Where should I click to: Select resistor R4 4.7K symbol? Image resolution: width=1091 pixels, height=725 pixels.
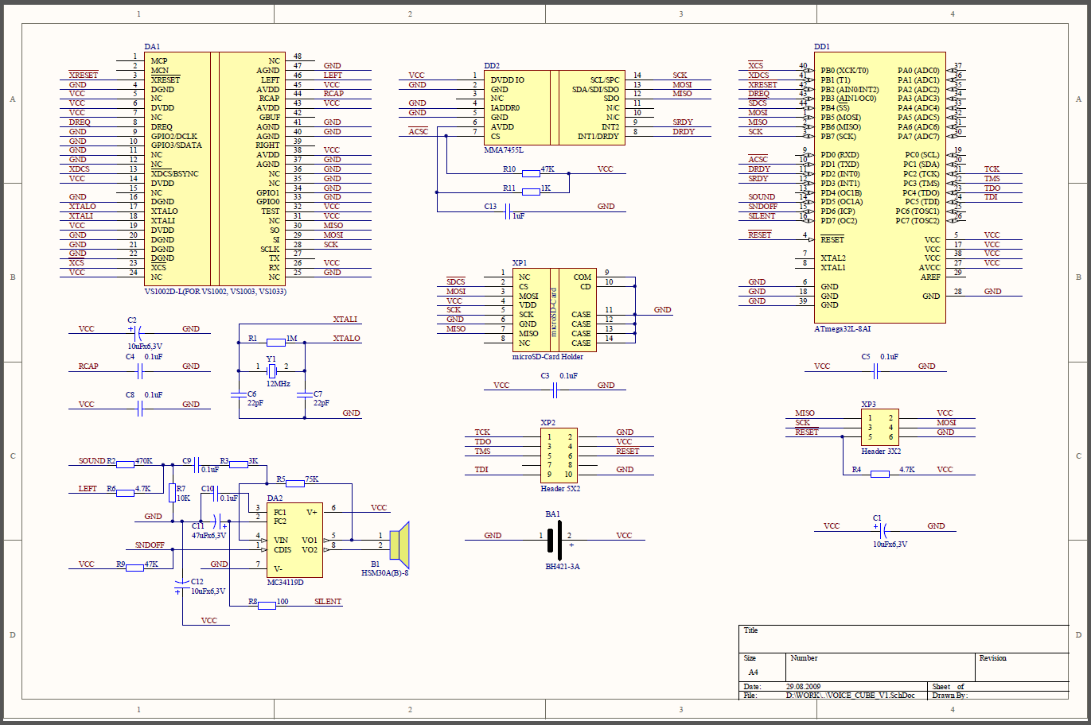[x=879, y=473]
